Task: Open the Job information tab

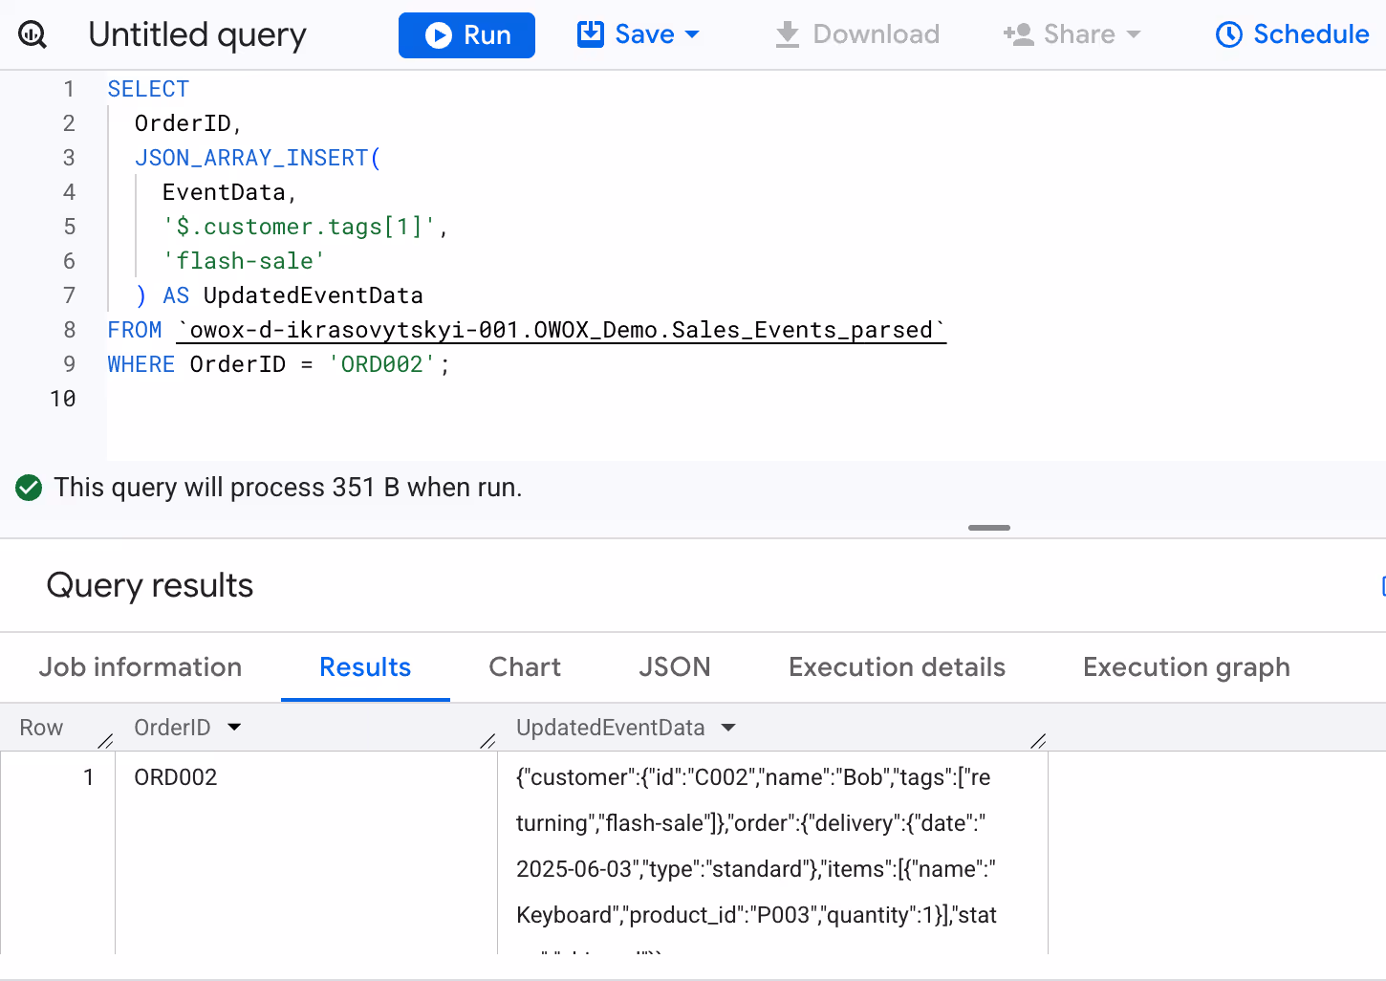Action: pyautogui.click(x=141, y=667)
